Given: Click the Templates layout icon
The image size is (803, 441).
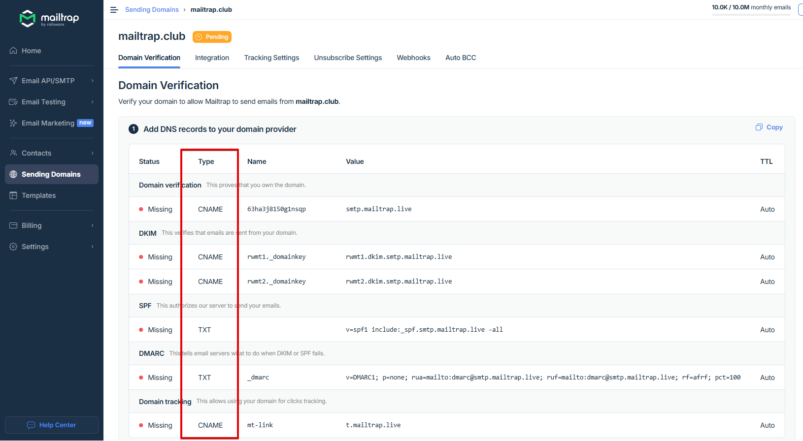Looking at the screenshot, I should (13, 195).
